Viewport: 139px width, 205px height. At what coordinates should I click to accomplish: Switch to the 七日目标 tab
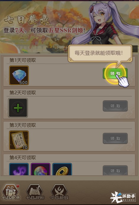click(x=35, y=192)
